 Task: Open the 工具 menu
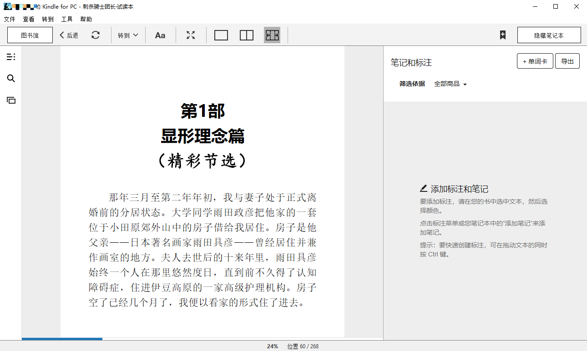pyautogui.click(x=67, y=19)
